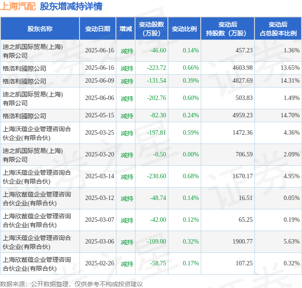Screen dimensions: 302x288
Task: Select the 股东名称 column header
Action: point(40,29)
